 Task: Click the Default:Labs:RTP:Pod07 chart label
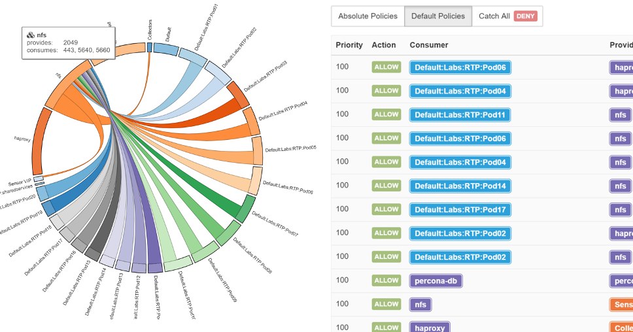275,224
